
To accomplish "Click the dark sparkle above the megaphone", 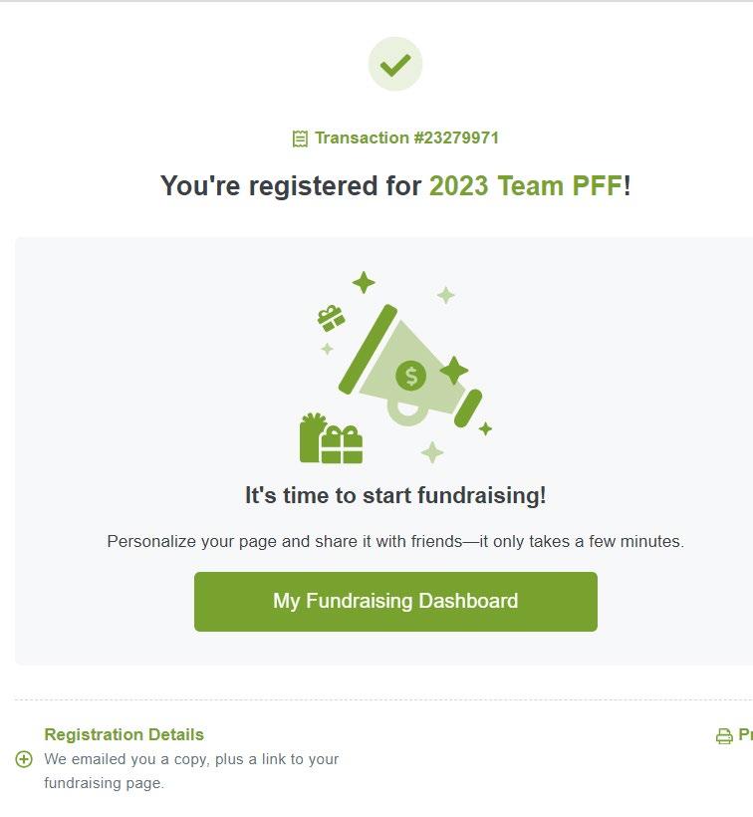I will [364, 283].
